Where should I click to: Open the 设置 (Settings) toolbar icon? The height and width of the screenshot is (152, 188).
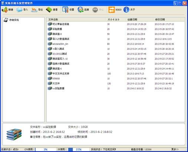[x=65, y=10]
